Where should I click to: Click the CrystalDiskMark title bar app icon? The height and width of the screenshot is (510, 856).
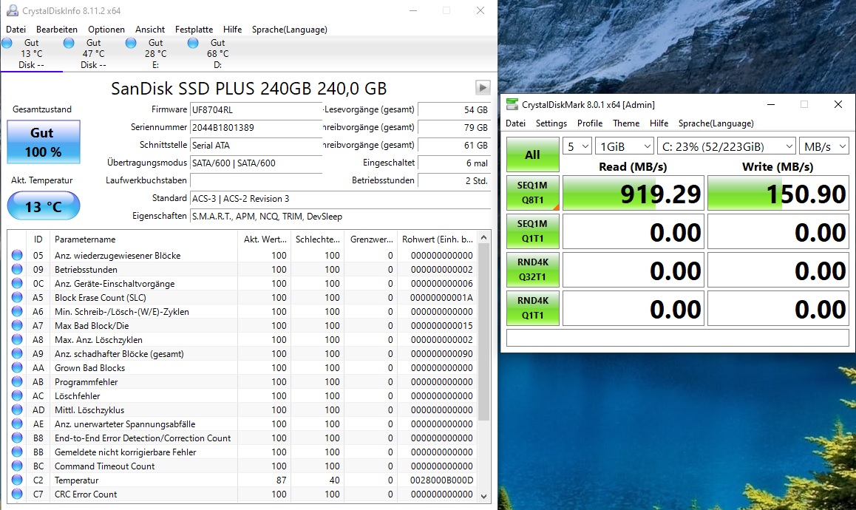pos(512,104)
